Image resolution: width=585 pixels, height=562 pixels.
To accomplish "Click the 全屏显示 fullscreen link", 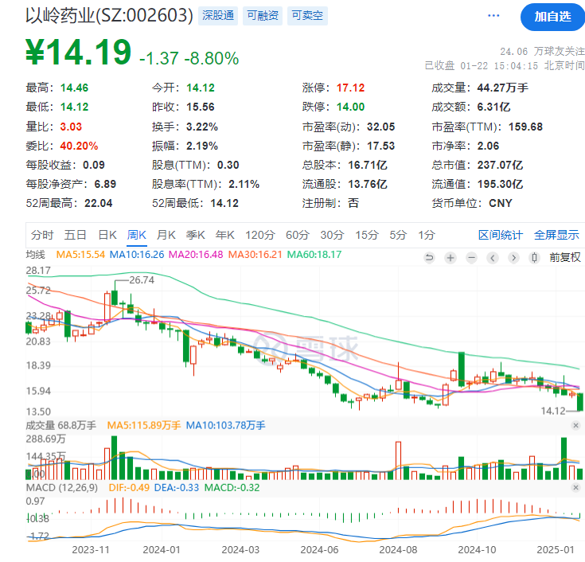I will [556, 235].
